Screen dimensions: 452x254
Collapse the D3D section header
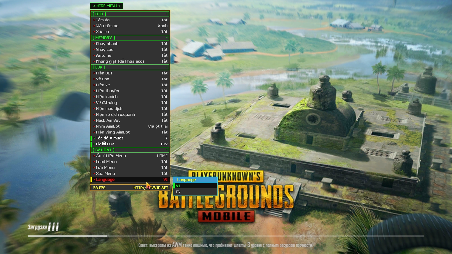(x=130, y=14)
